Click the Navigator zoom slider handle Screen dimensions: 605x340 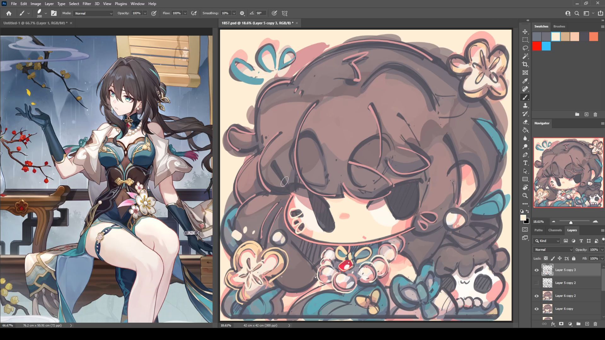(571, 222)
